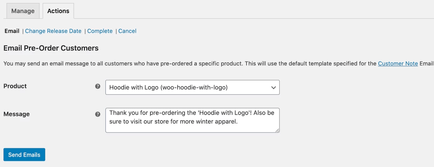Follow the Customer Note link
The image size is (434, 167).
point(398,64)
